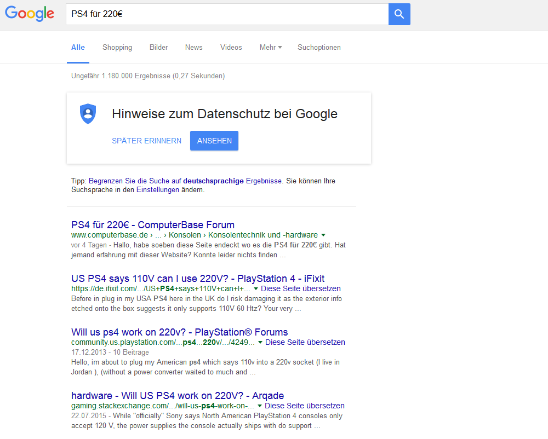Translate the Arqade stackexchange result page
Image resolution: width=548 pixels, height=439 pixels.
[304, 406]
